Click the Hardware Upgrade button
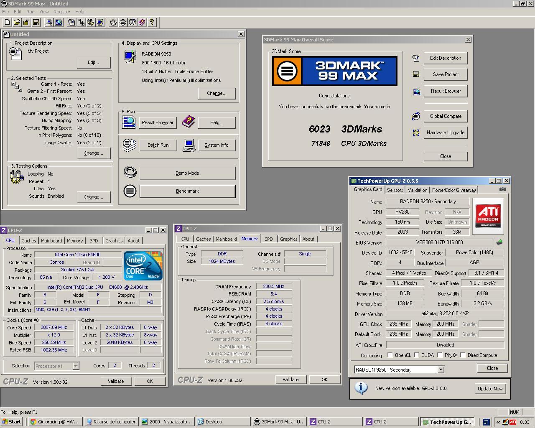 (x=446, y=132)
